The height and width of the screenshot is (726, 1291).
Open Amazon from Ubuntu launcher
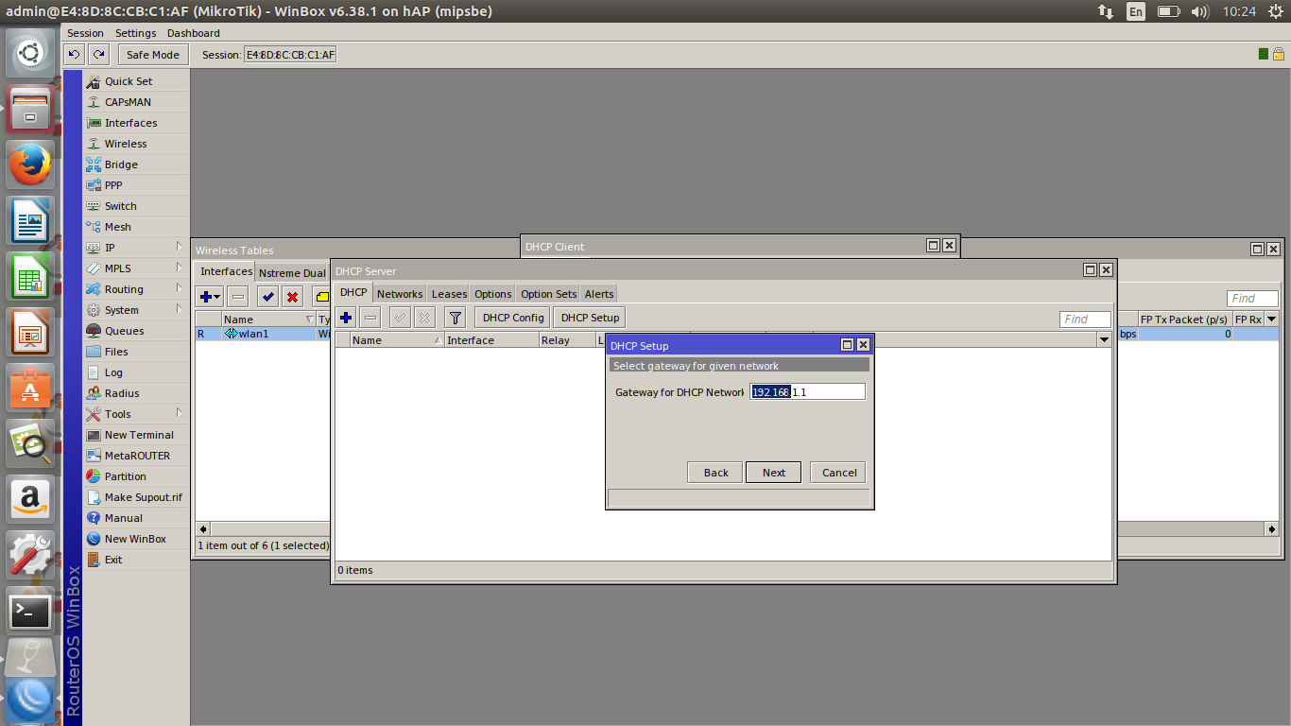click(x=30, y=498)
